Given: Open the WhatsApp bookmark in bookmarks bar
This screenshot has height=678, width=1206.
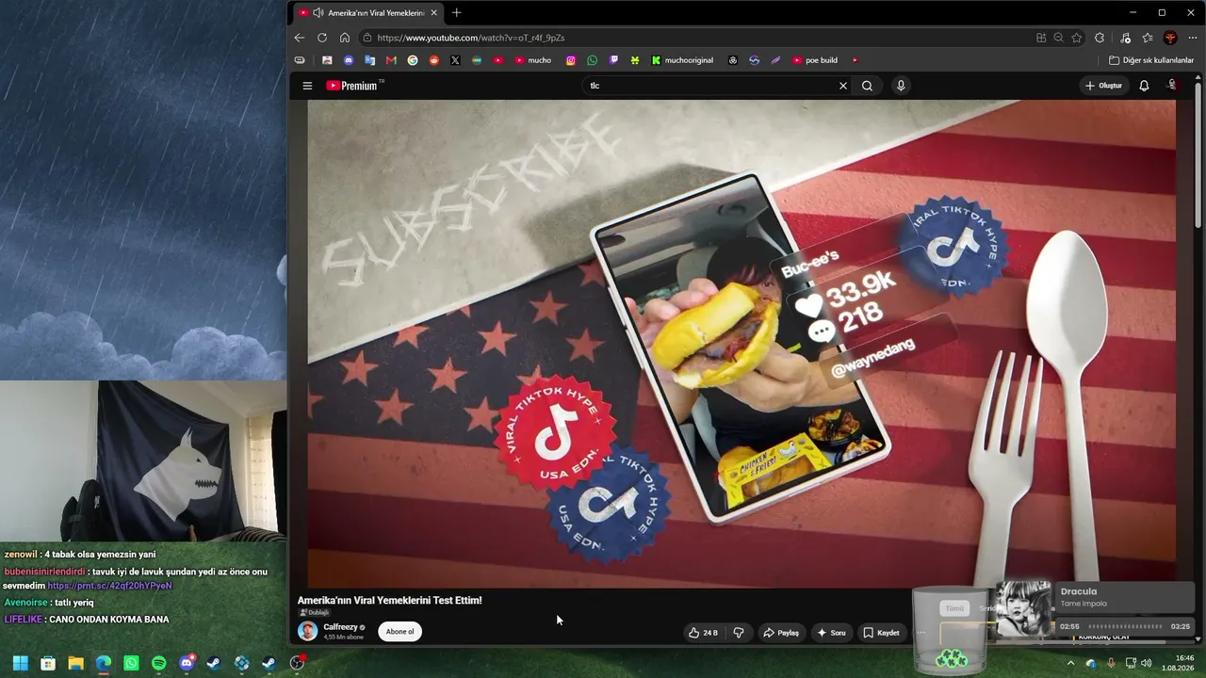Looking at the screenshot, I should (x=593, y=60).
